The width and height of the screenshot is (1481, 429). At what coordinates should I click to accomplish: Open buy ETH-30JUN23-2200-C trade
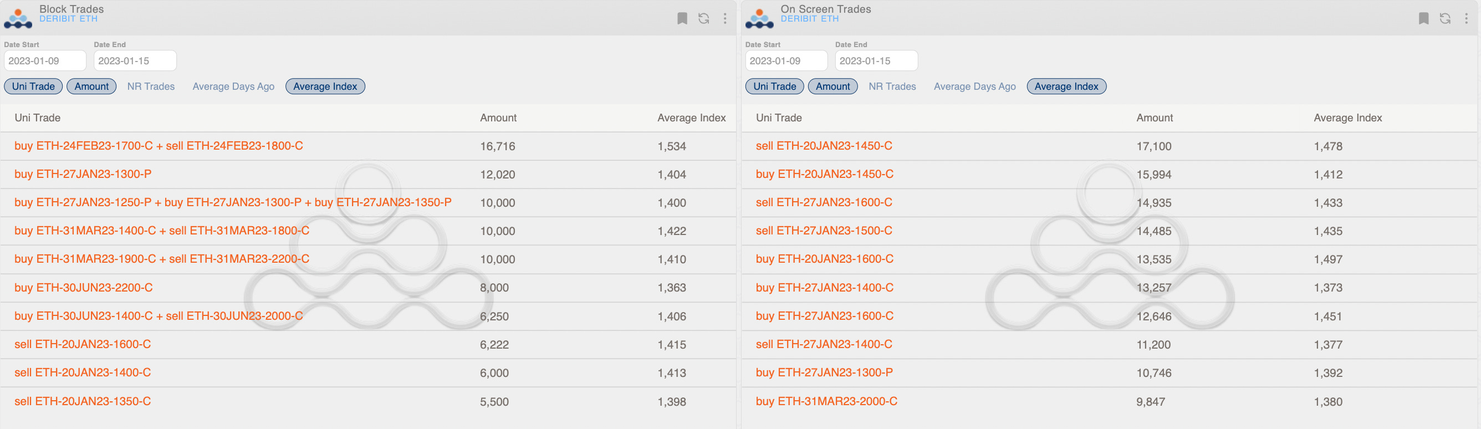[83, 288]
